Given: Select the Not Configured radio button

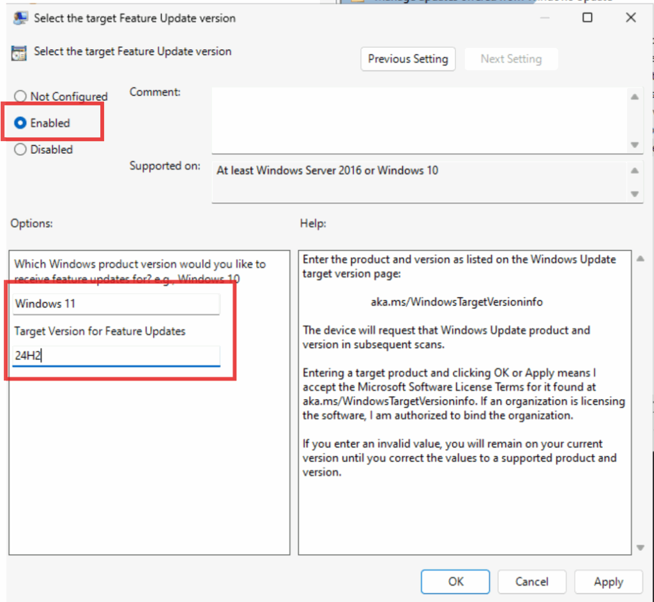Looking at the screenshot, I should point(20,96).
